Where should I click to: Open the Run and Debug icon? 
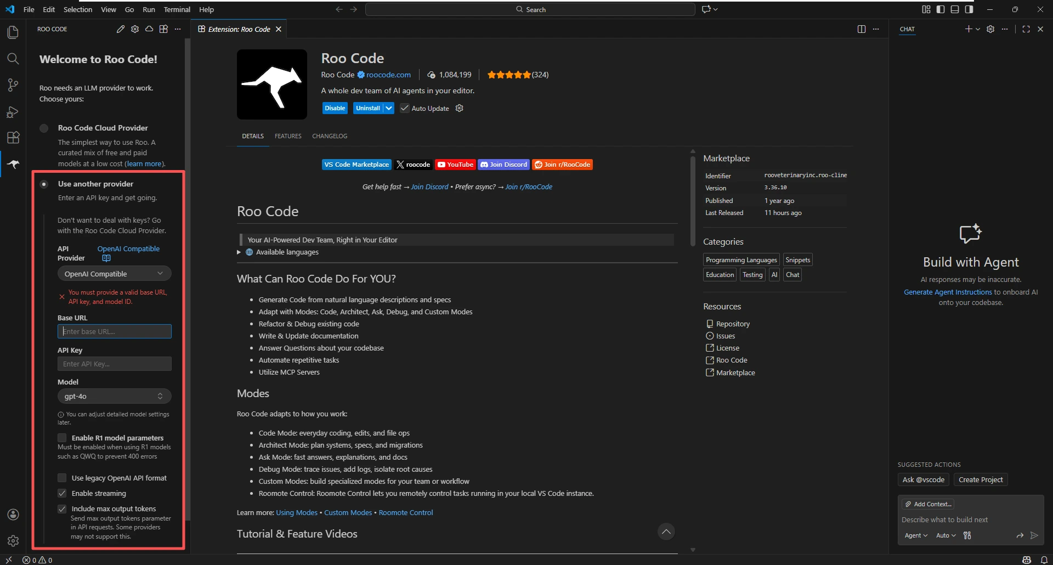[13, 111]
